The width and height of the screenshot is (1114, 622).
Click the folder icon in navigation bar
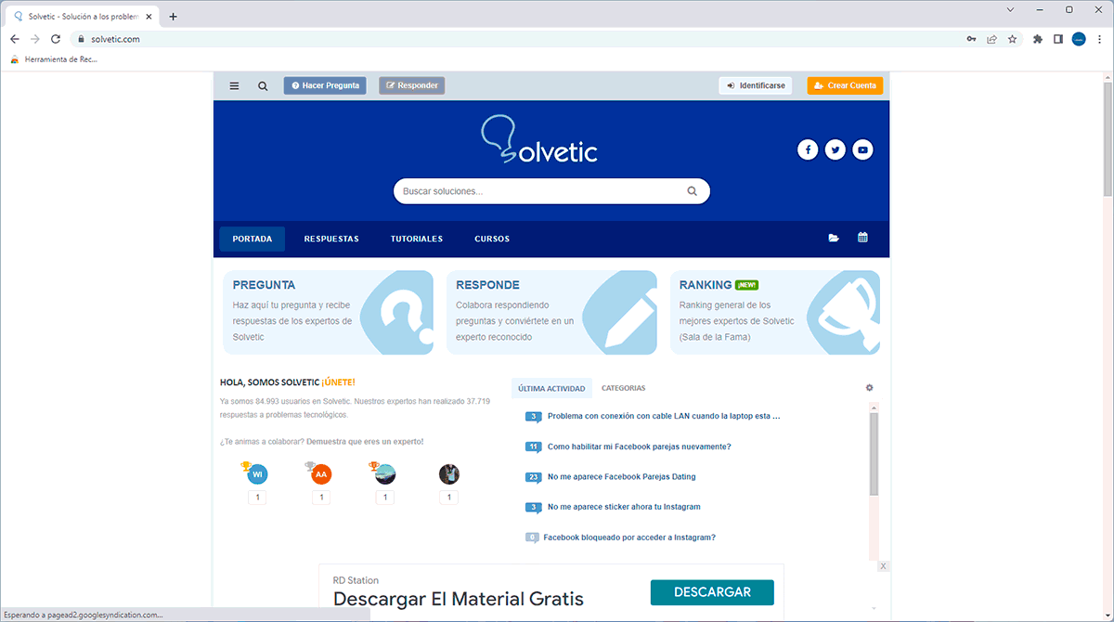833,238
